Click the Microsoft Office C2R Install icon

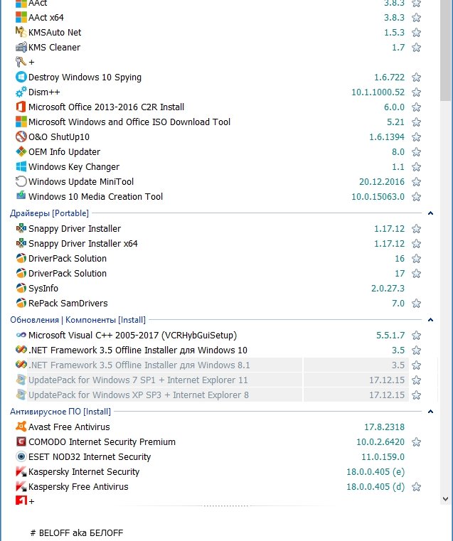coord(21,107)
